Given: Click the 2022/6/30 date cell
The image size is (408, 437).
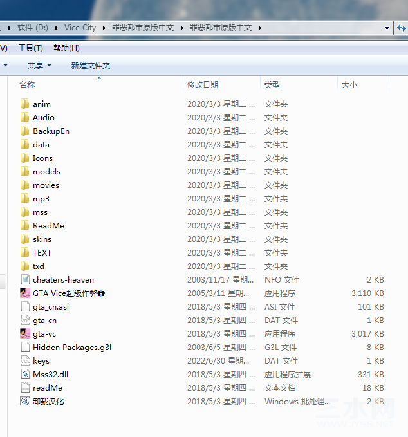Looking at the screenshot, I should (x=218, y=360).
